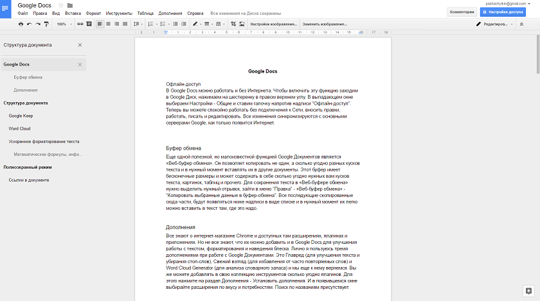This screenshot has height=301, width=540.
Task: Align text to the left
Action: [100, 24]
